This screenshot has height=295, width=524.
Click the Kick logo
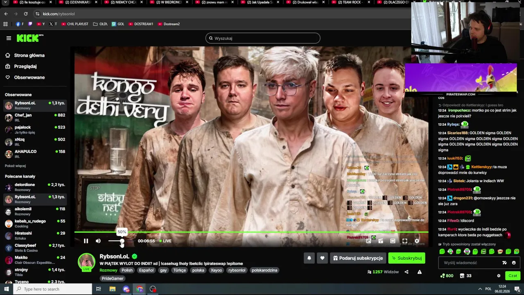30,38
